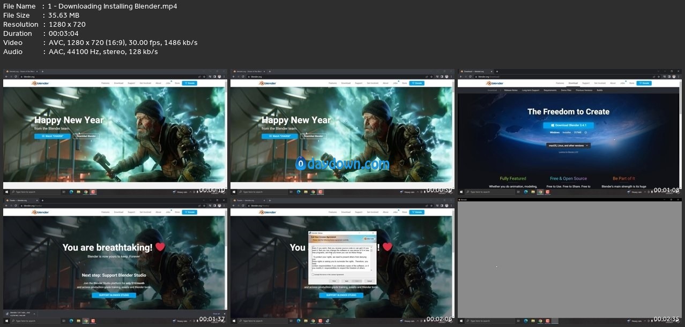Open a new tab in the 00:01:08 frame
Image resolution: width=685 pixels, height=327 pixels.
[x=497, y=71]
